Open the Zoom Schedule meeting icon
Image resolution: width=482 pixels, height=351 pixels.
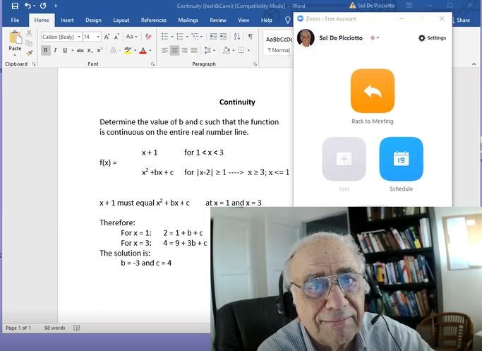(x=401, y=159)
